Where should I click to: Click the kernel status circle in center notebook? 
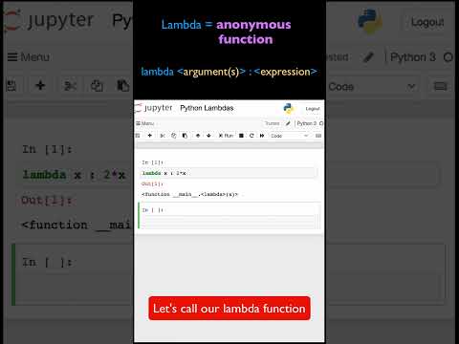point(321,123)
